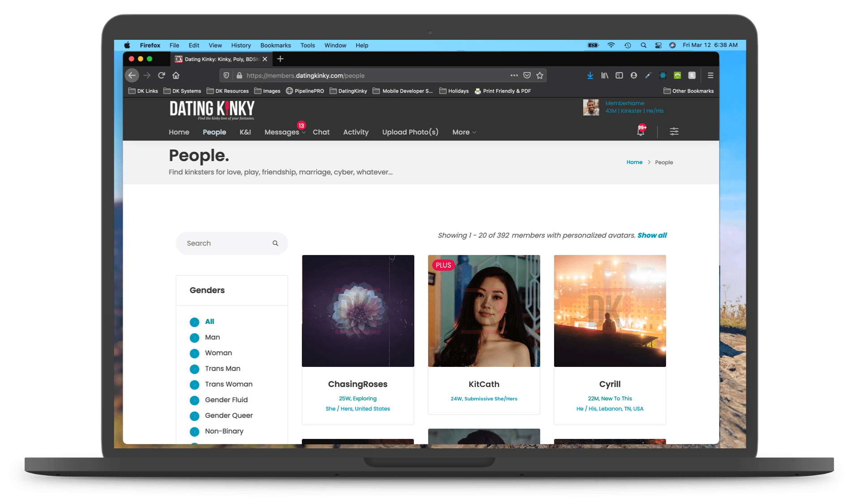Go to the Activity nav tab
This screenshot has width=860, height=498.
(356, 132)
